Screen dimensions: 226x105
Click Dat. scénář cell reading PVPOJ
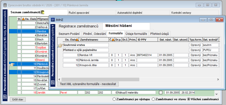(211, 50)
